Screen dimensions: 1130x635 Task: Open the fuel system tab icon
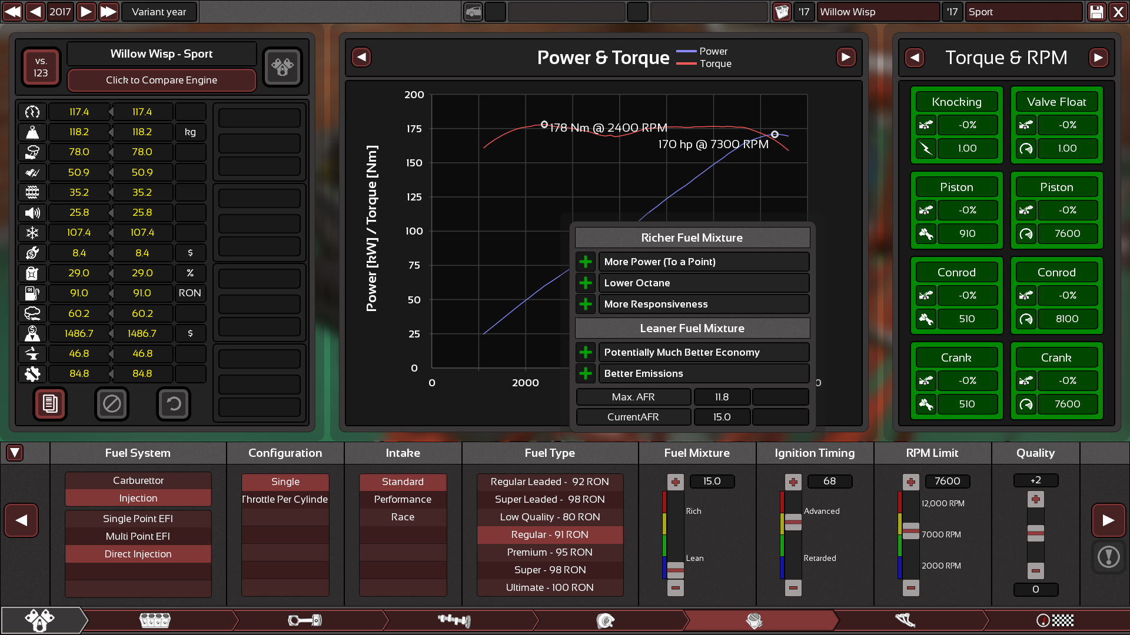pyautogui.click(x=754, y=620)
